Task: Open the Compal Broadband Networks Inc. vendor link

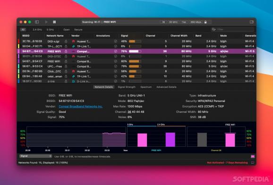Action: click(80, 106)
